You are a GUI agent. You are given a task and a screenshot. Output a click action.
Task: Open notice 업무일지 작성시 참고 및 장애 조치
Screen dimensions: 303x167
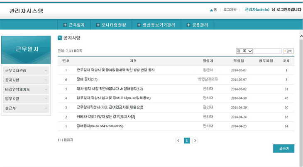114,98
